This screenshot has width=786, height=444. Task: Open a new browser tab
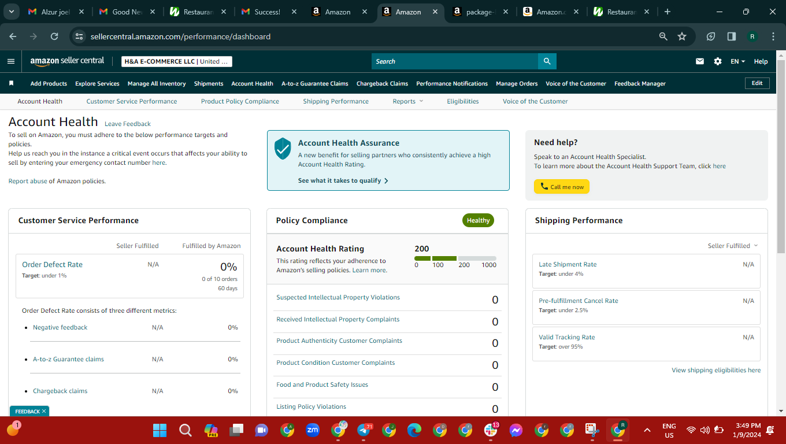point(668,12)
